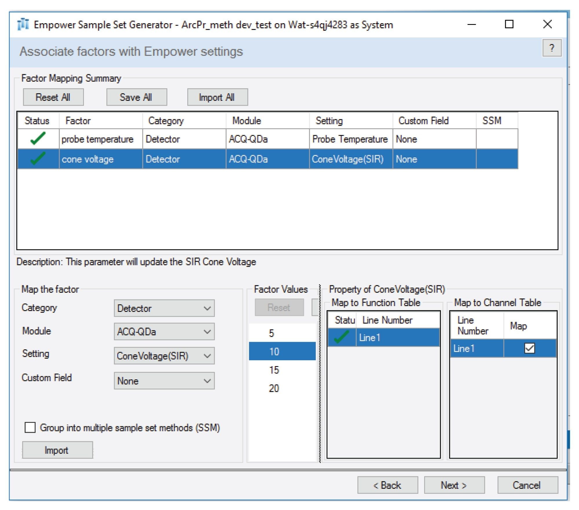
Task: Toggle Group into multiple sample set methods
Action: 30,427
